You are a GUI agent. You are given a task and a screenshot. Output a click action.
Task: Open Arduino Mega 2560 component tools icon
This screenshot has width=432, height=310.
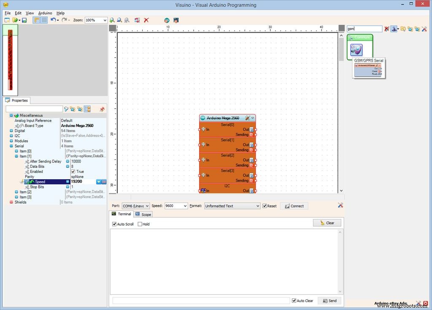point(248,118)
